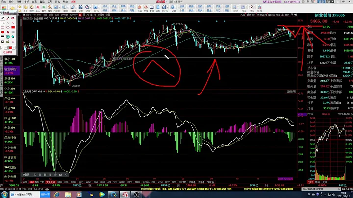Click the 机构 toolbar icon
The height and width of the screenshot is (198, 353).
(259, 8)
